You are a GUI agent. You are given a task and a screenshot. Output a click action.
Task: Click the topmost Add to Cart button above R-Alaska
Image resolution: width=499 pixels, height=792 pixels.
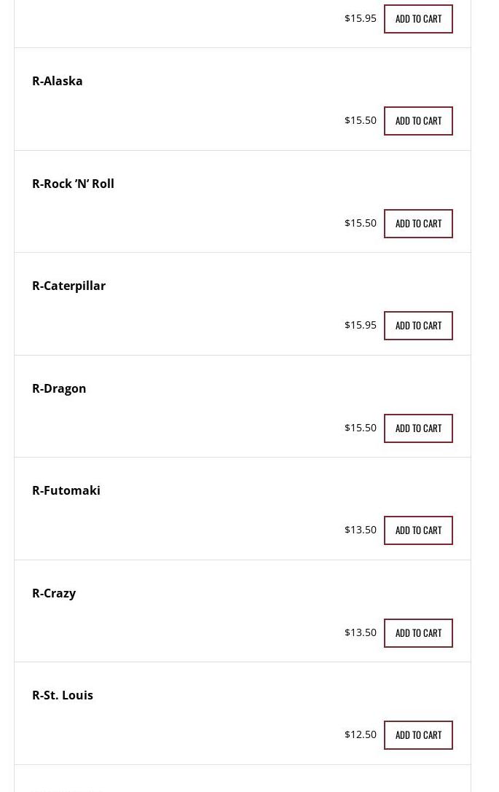tap(418, 19)
